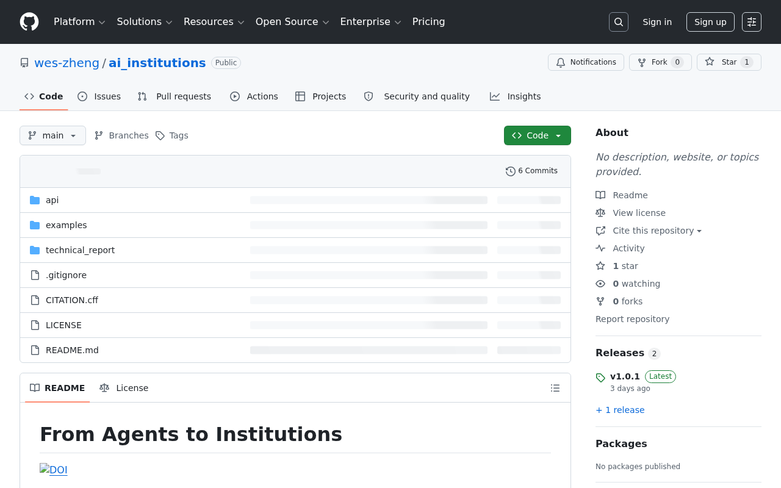The image size is (781, 488).
Task: Click the license scales icon in About
Action: (600, 213)
